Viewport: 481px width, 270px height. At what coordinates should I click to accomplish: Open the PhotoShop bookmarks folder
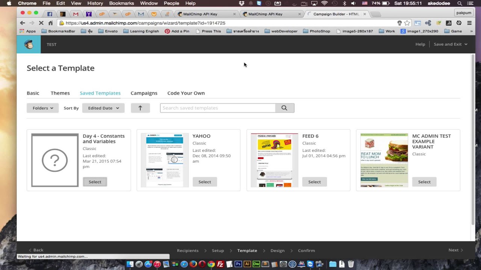(x=316, y=31)
